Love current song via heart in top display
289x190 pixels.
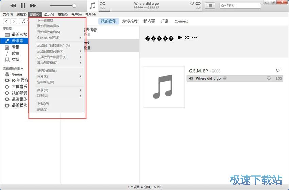coord(192,3)
